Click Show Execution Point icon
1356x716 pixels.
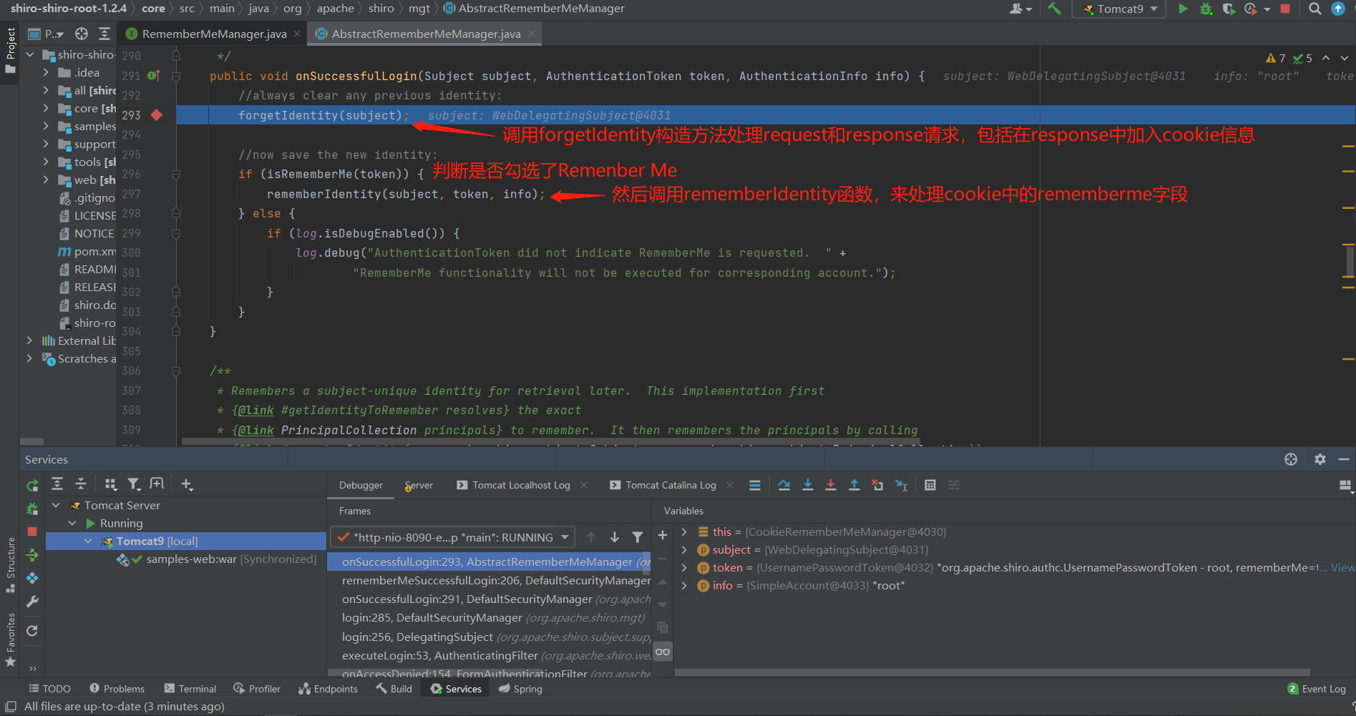755,485
